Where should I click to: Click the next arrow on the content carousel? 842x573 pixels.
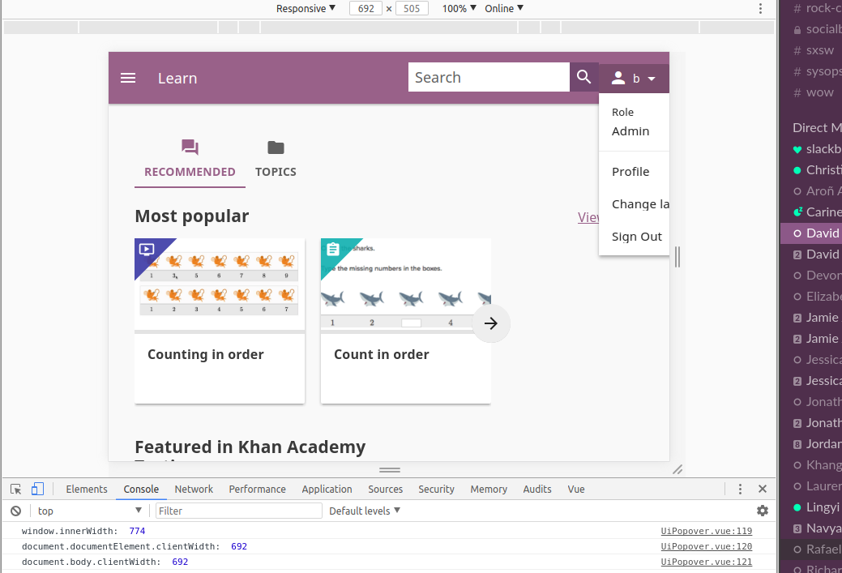491,323
